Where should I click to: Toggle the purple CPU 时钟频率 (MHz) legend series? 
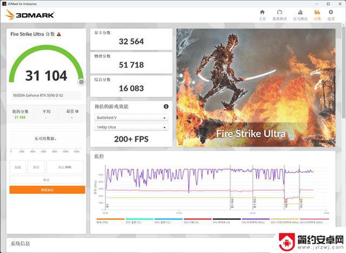click(x=256, y=221)
